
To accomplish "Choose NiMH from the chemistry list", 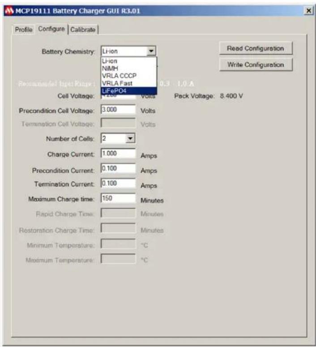I will 129,69.
